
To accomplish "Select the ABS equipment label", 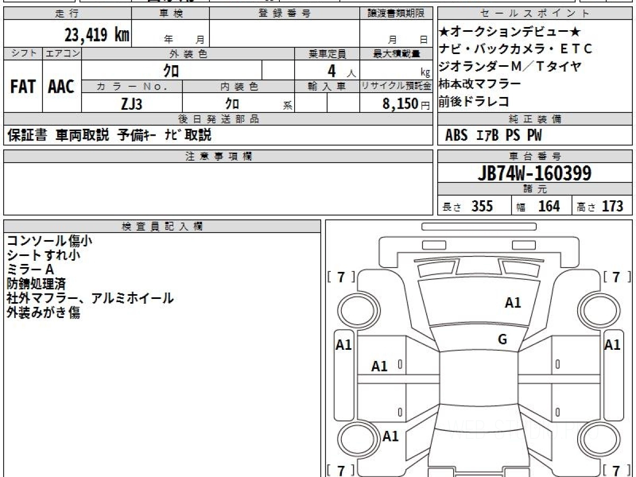I will (456, 136).
